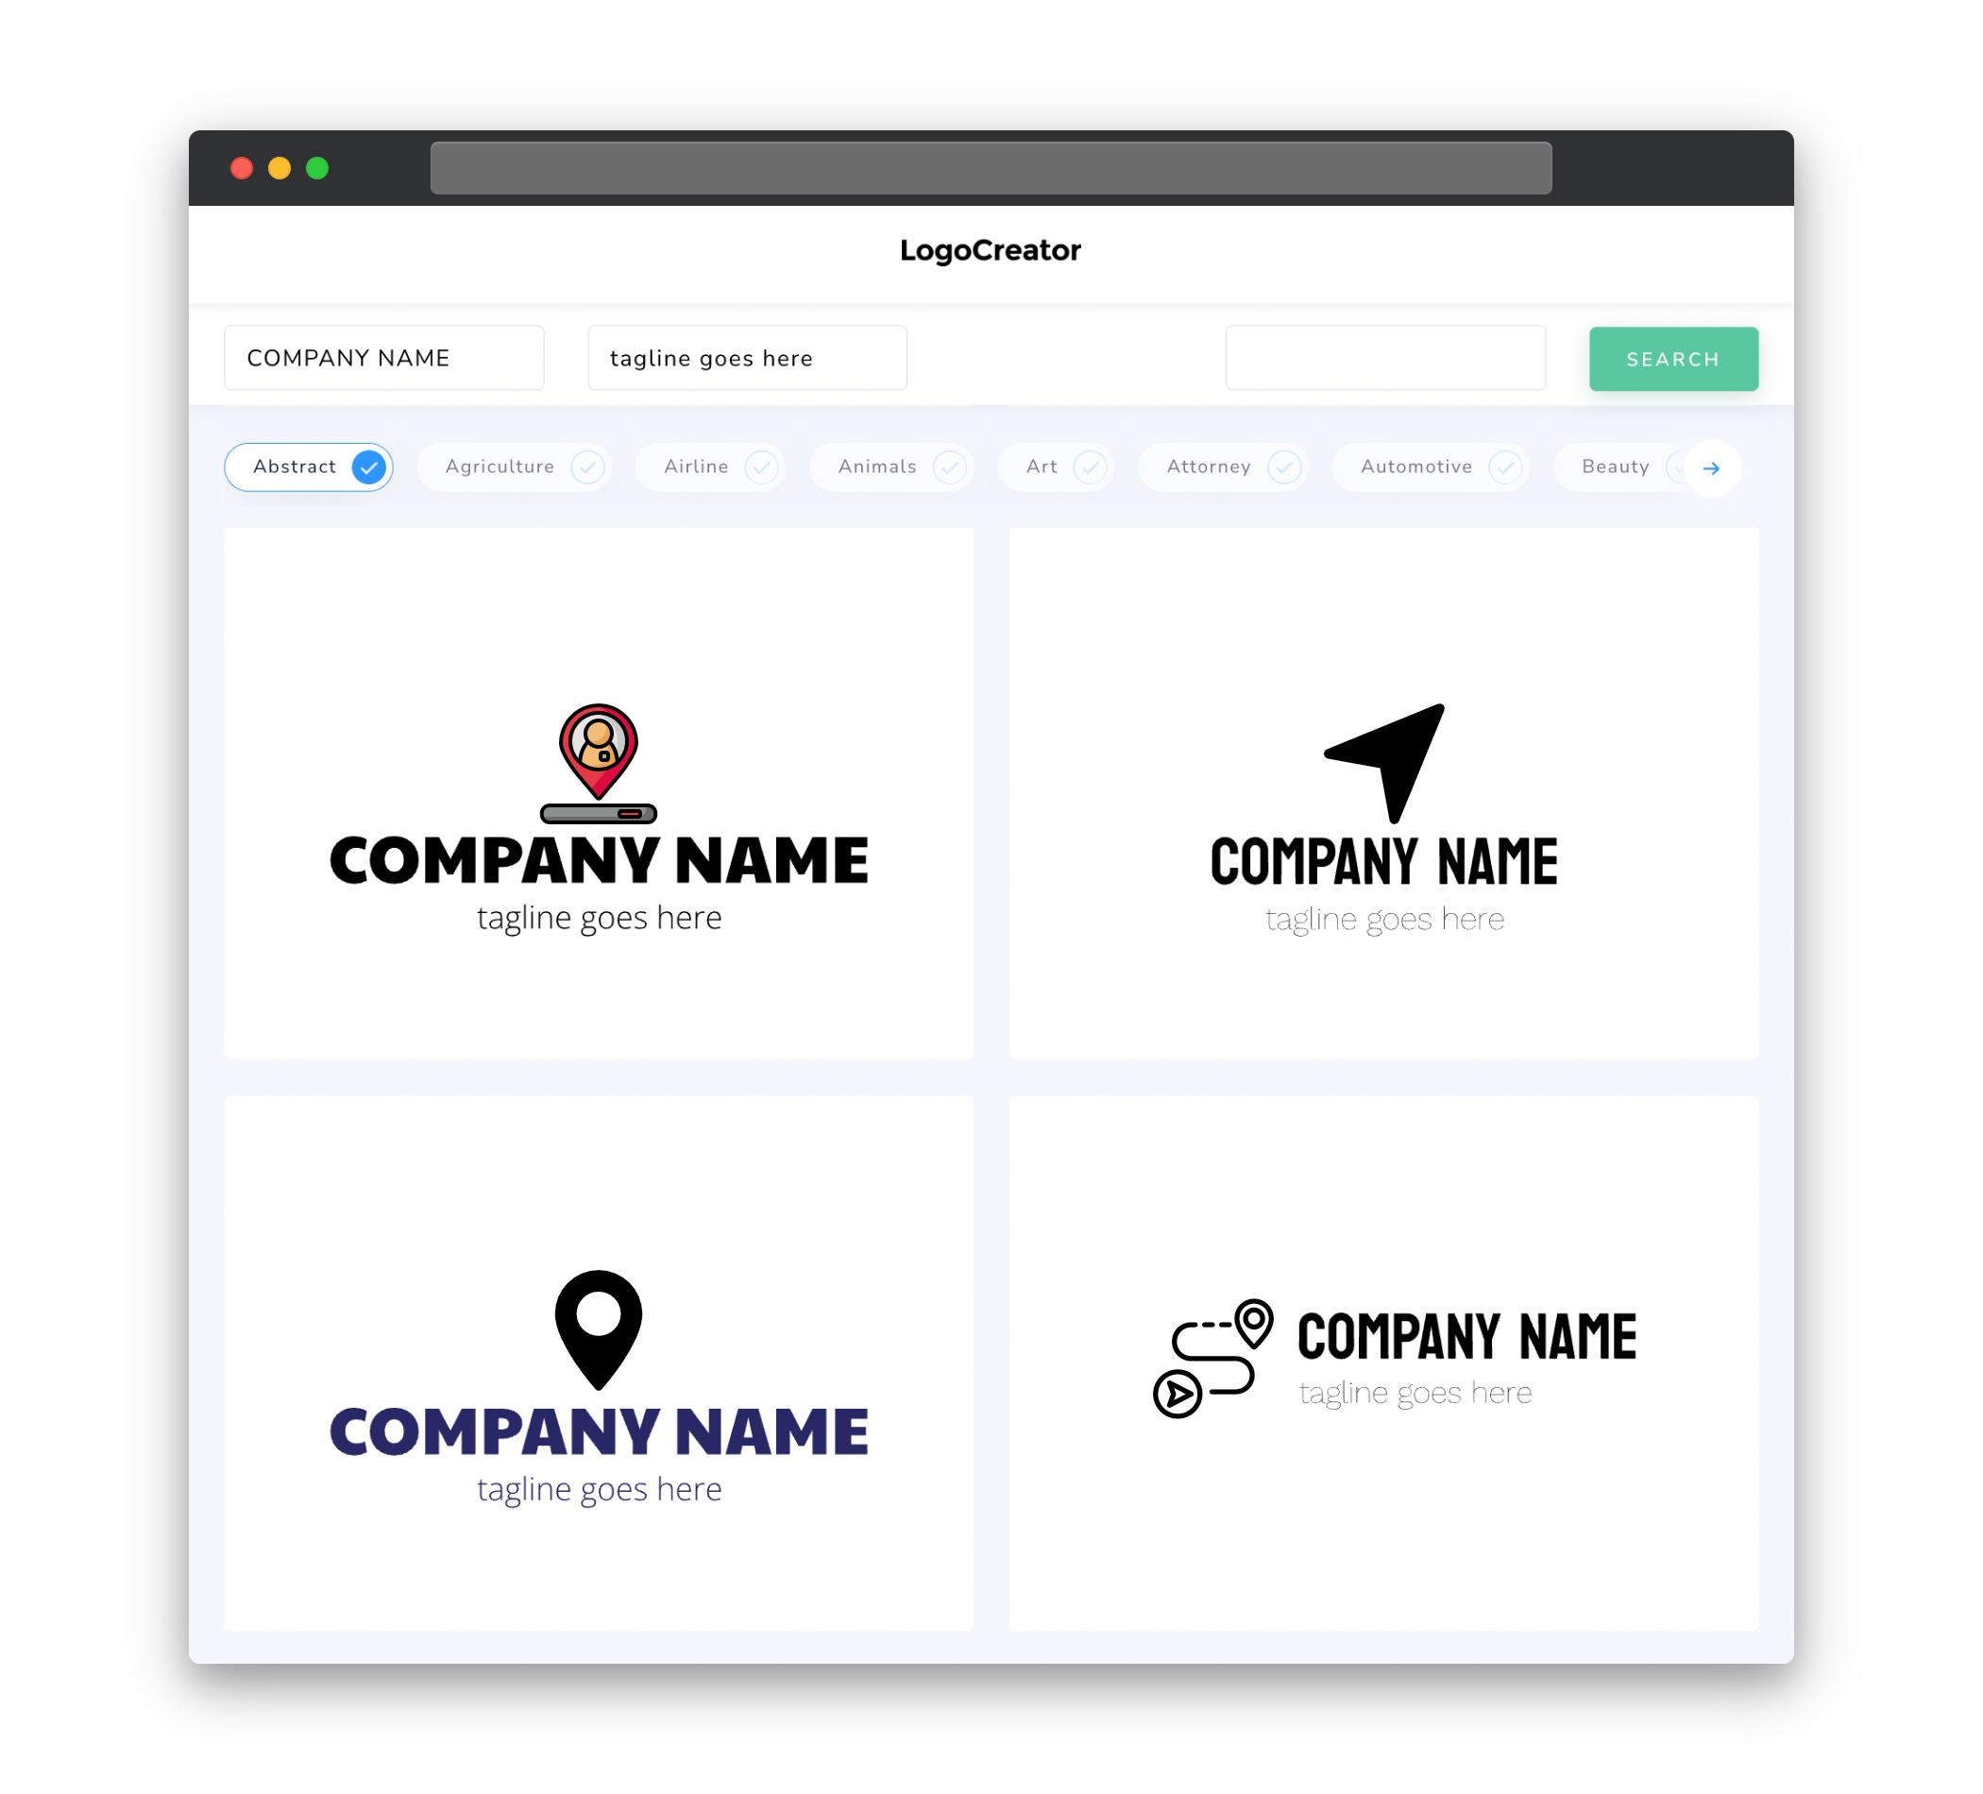Viewport: 1983px width, 1794px height.
Task: Click the person location marker icon
Action: 600,742
